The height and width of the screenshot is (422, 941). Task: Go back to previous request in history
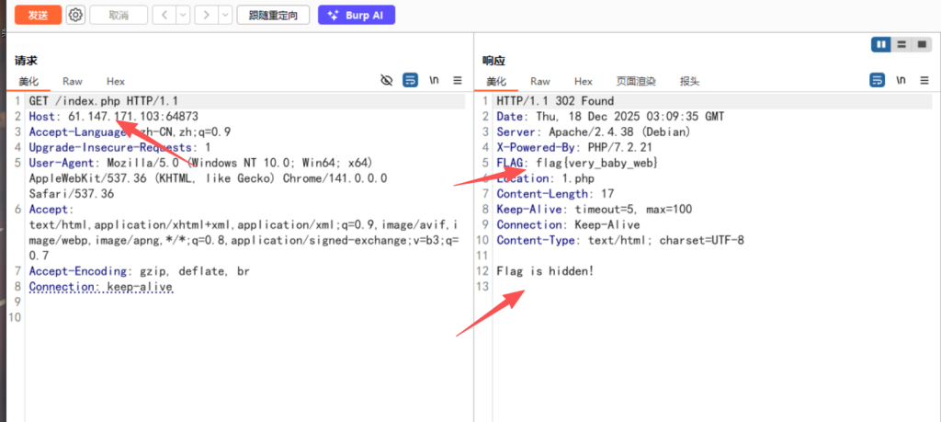[x=163, y=16]
